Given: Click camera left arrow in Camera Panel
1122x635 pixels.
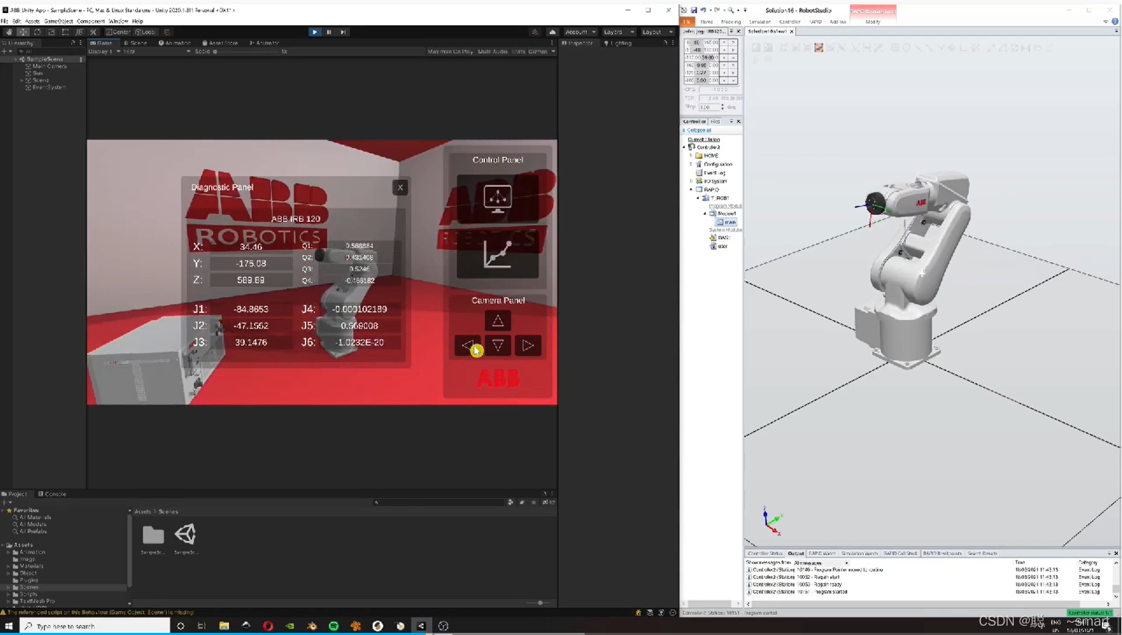Looking at the screenshot, I should (467, 346).
